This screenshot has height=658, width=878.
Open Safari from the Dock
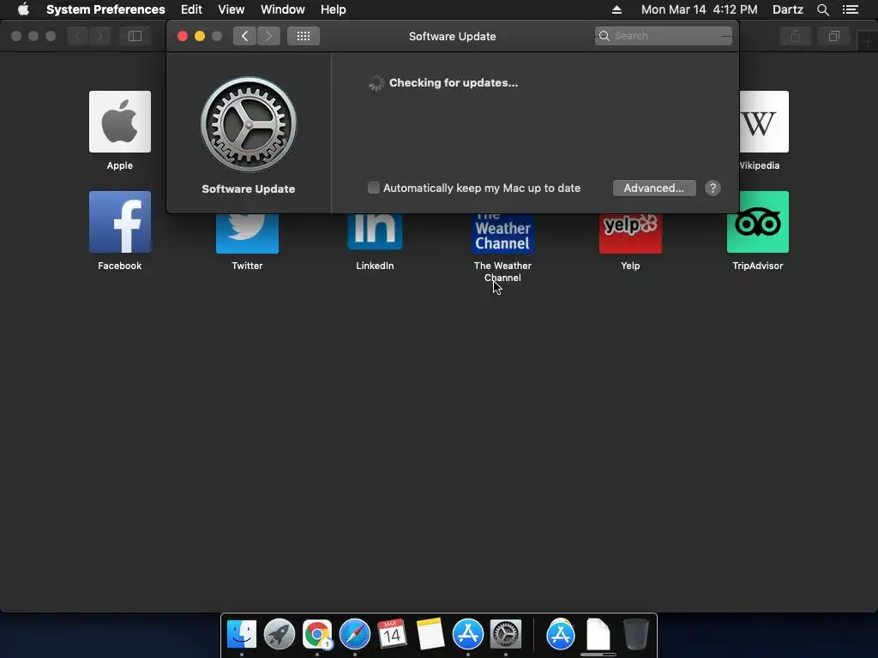354,635
